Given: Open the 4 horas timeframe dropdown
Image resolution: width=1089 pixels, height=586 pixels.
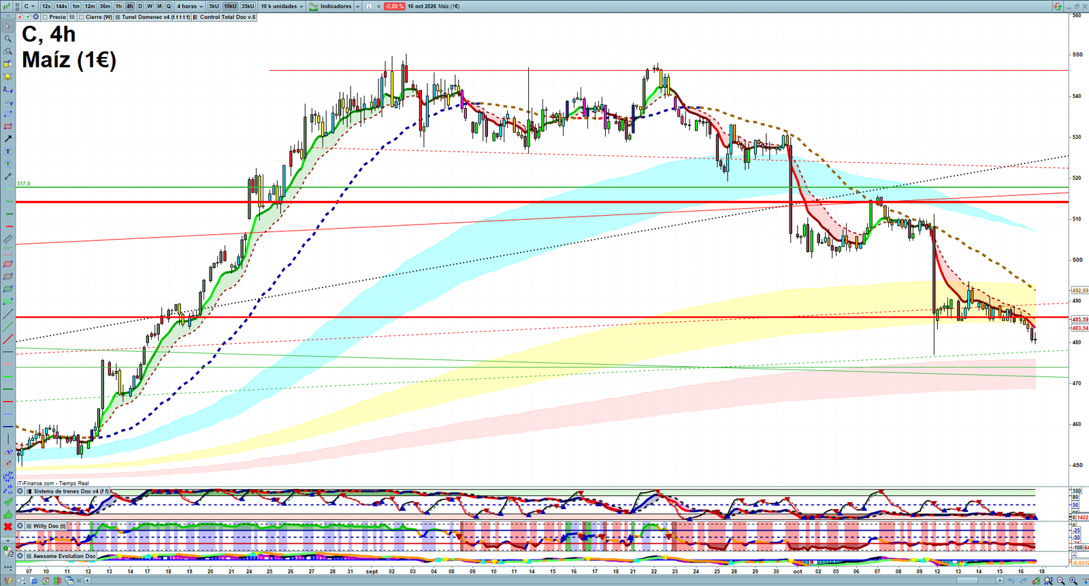Looking at the screenshot, I should 190,6.
